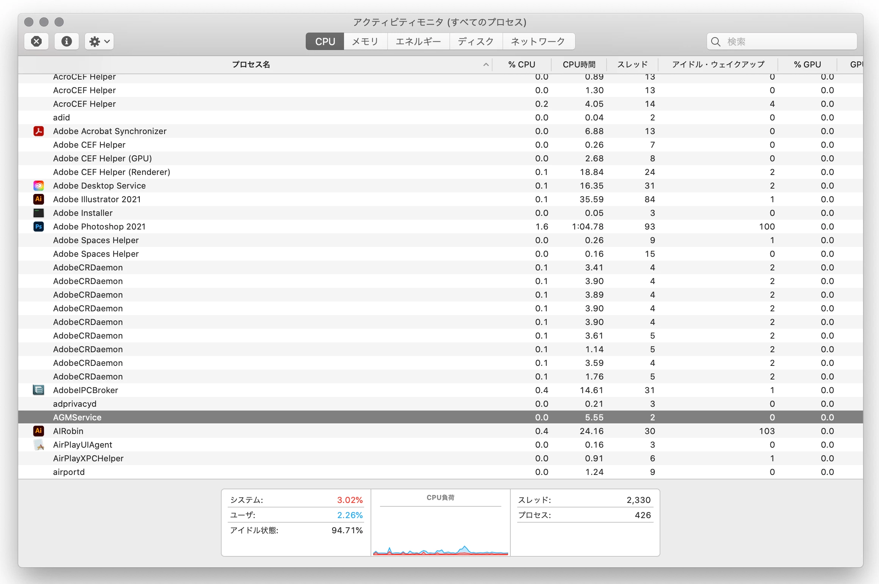
Task: Click the Adobe Illustrator 2021 Ai icon
Action: pos(39,199)
